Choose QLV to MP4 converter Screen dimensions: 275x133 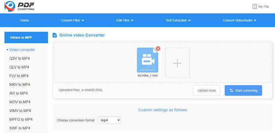pos(19,67)
